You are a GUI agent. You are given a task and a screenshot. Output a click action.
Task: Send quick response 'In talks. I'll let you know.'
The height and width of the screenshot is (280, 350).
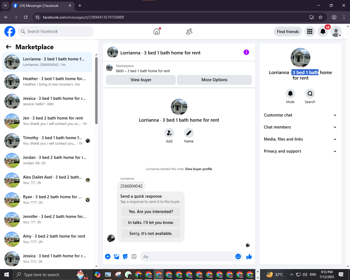click(x=151, y=223)
